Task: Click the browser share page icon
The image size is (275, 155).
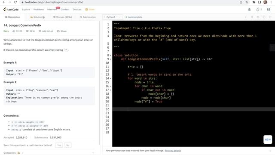Action: (241, 2)
